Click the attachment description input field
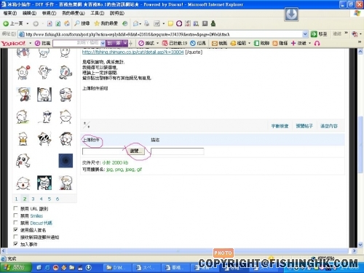 pyautogui.click(x=178, y=151)
